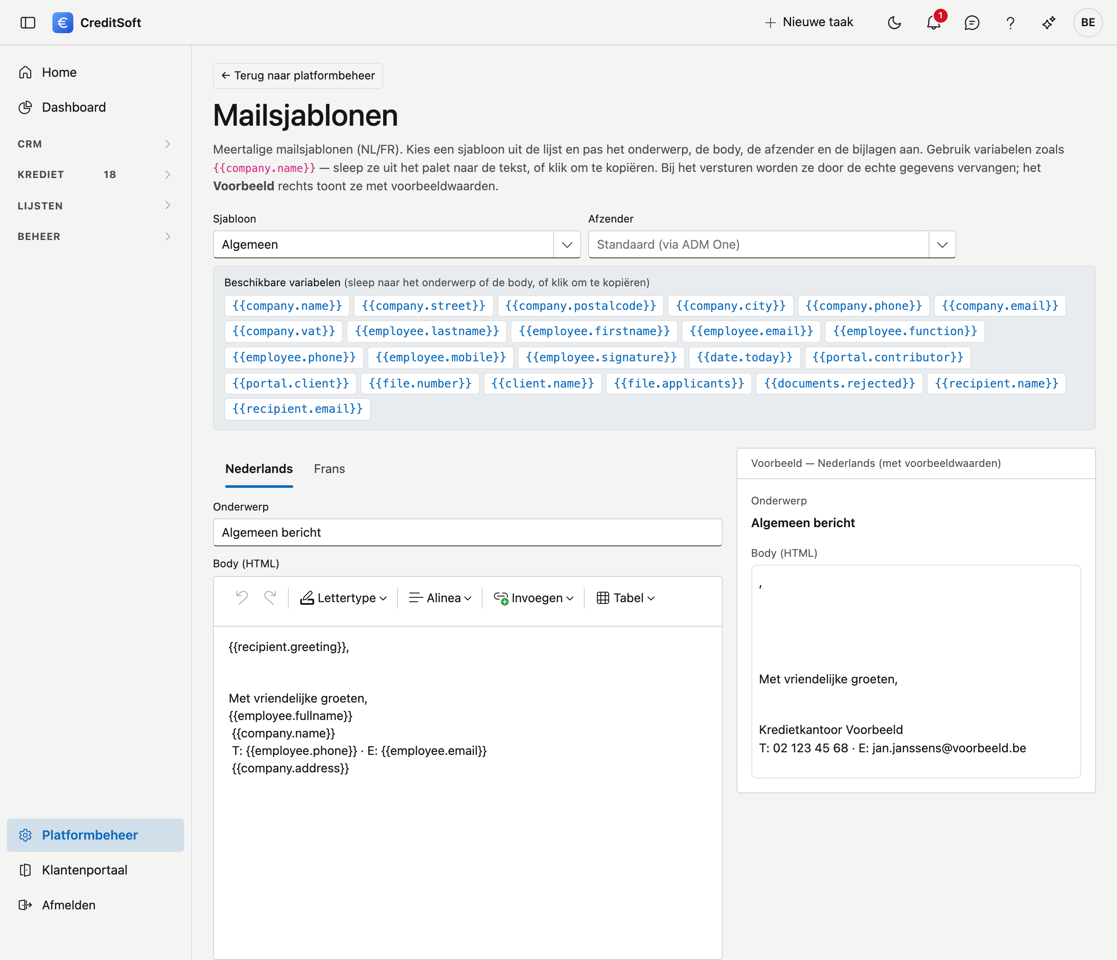Copy the {{date.today}} variable chip
This screenshot has height=960, width=1117.
[744, 357]
